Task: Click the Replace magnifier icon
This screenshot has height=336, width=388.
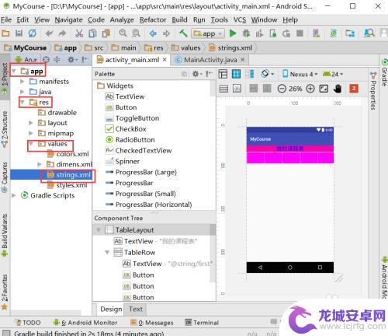Action: 136,33
